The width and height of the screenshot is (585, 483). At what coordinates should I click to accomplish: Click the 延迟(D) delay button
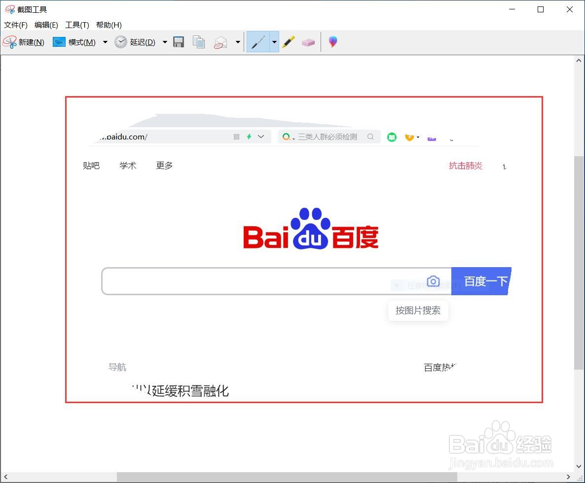pyautogui.click(x=135, y=42)
